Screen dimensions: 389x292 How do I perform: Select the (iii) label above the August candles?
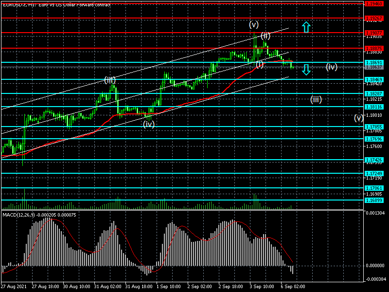click(x=110, y=79)
